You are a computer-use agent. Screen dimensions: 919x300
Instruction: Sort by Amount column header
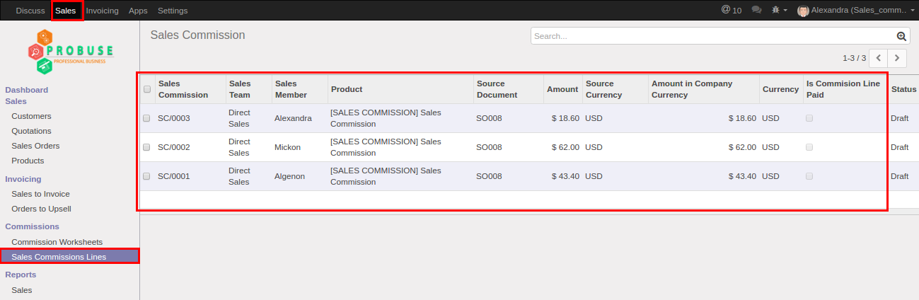pyautogui.click(x=562, y=89)
